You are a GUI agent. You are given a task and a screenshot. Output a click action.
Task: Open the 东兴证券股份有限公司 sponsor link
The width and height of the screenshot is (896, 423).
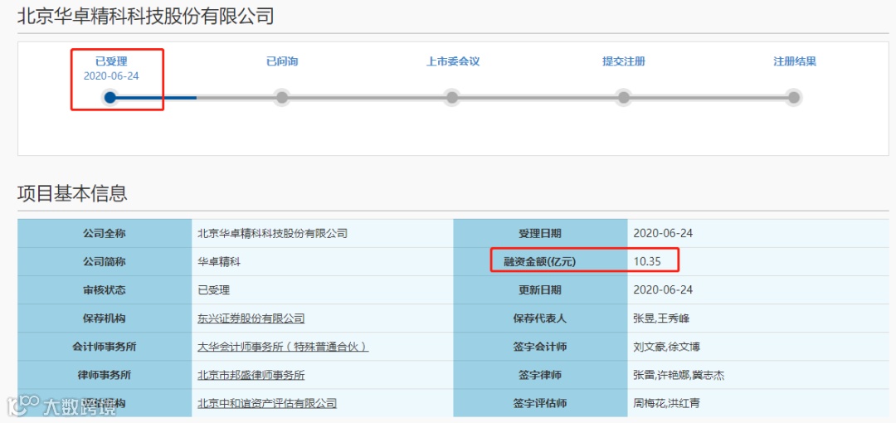tap(251, 318)
